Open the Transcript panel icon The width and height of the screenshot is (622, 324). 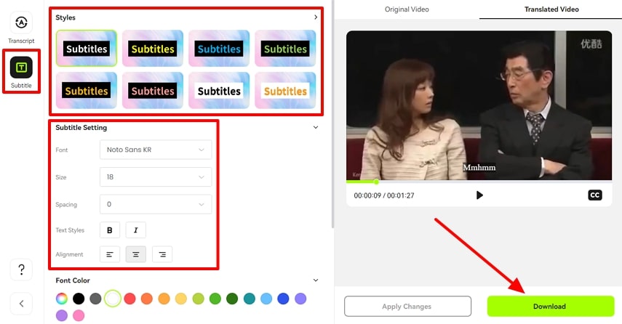click(21, 23)
